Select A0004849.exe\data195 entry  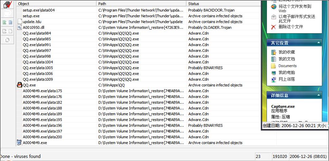(x=42, y=120)
